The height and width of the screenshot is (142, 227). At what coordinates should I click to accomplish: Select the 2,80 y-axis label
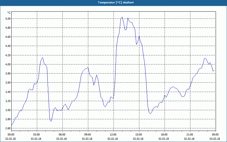coord(8,119)
